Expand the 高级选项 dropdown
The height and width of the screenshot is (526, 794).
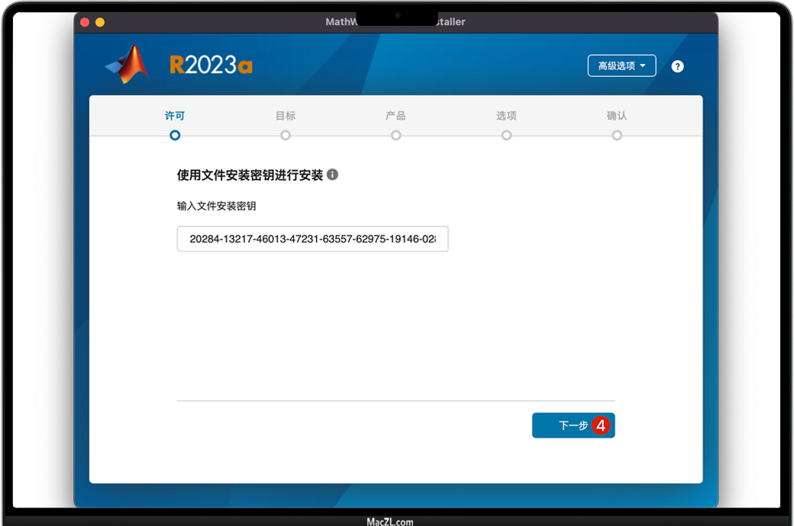(621, 66)
